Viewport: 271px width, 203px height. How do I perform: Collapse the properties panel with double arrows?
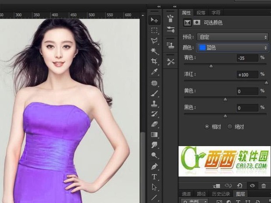click(175, 7)
